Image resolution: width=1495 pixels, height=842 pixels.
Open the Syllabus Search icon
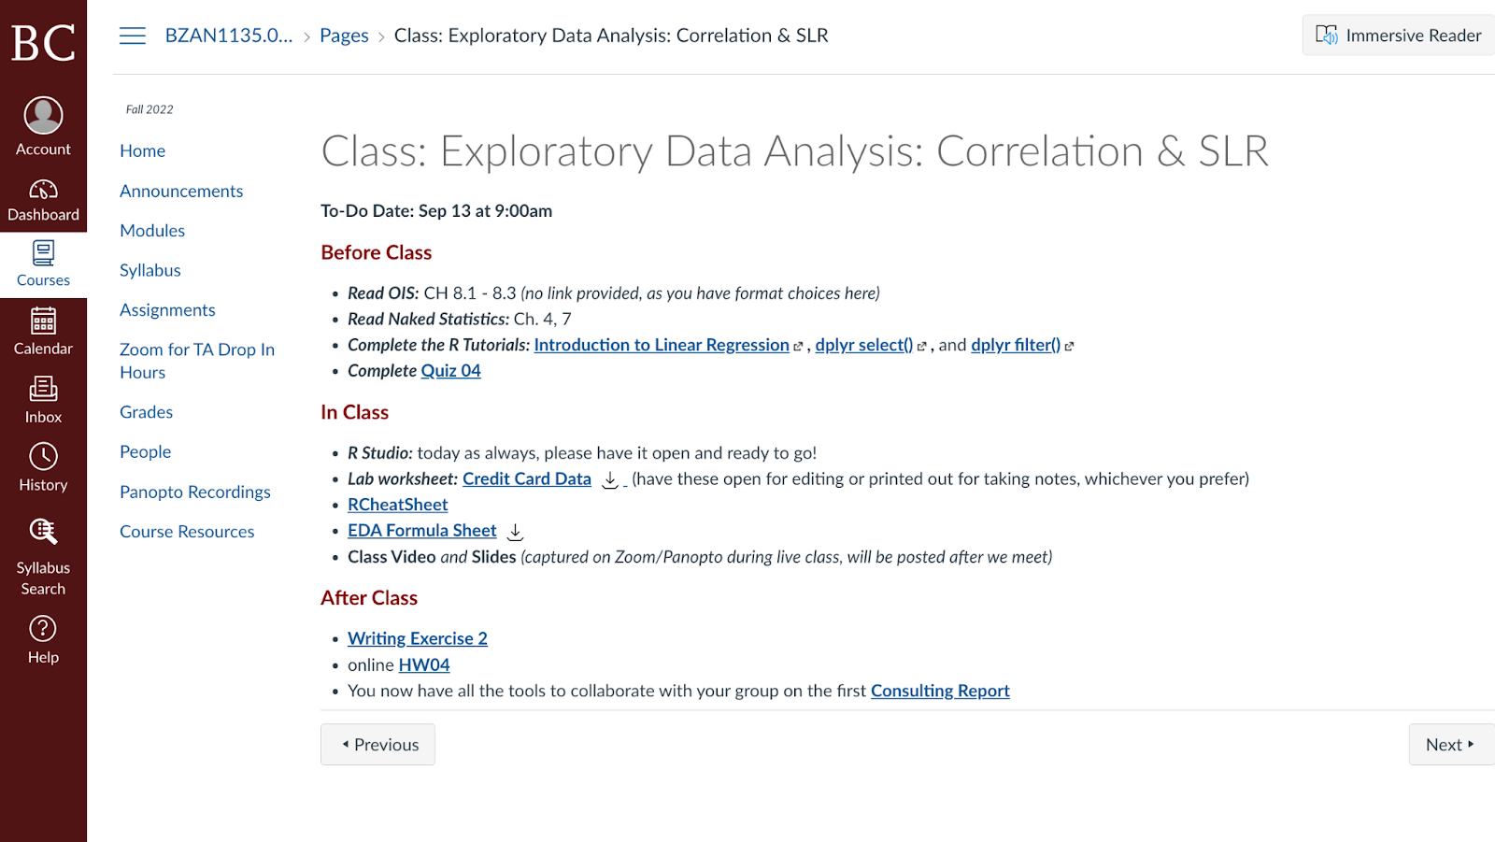click(43, 532)
